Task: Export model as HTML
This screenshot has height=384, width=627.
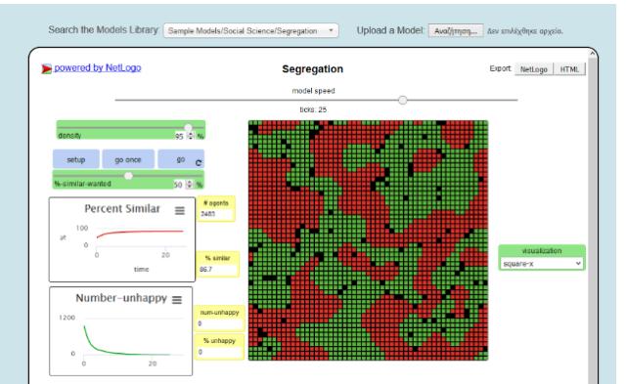Action: point(569,69)
